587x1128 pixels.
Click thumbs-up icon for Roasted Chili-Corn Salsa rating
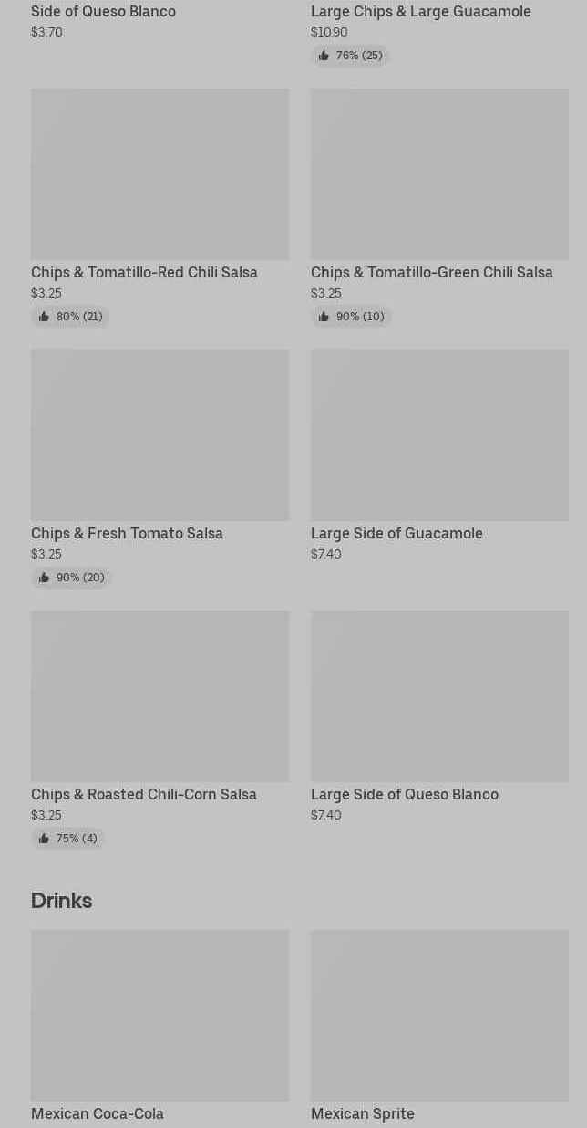click(44, 839)
